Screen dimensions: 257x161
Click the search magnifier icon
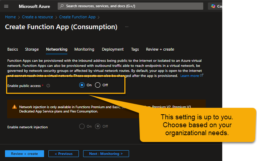pos(62,6)
